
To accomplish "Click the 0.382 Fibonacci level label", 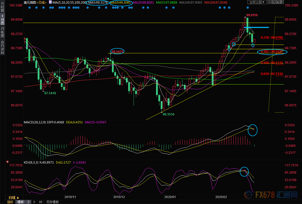I will [272, 52].
